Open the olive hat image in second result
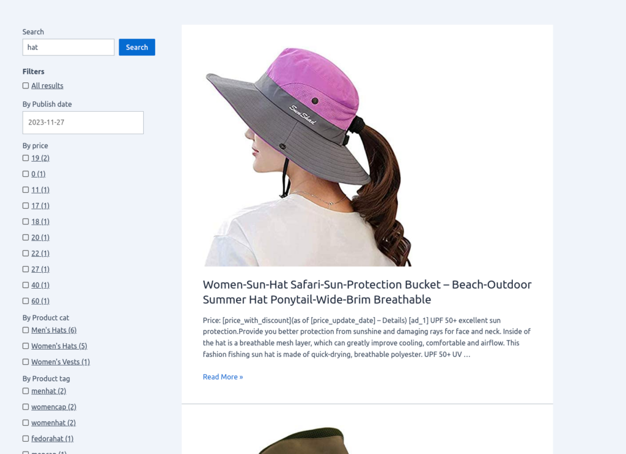 point(303,441)
